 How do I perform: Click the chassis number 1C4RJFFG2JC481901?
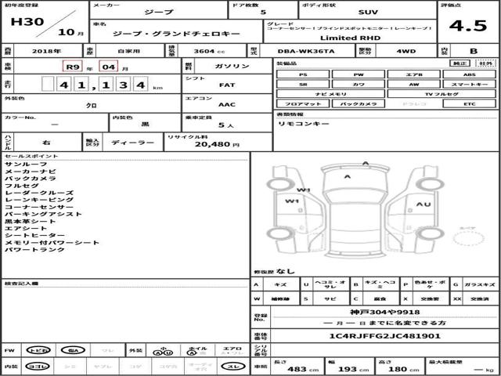pyautogui.click(x=384, y=336)
